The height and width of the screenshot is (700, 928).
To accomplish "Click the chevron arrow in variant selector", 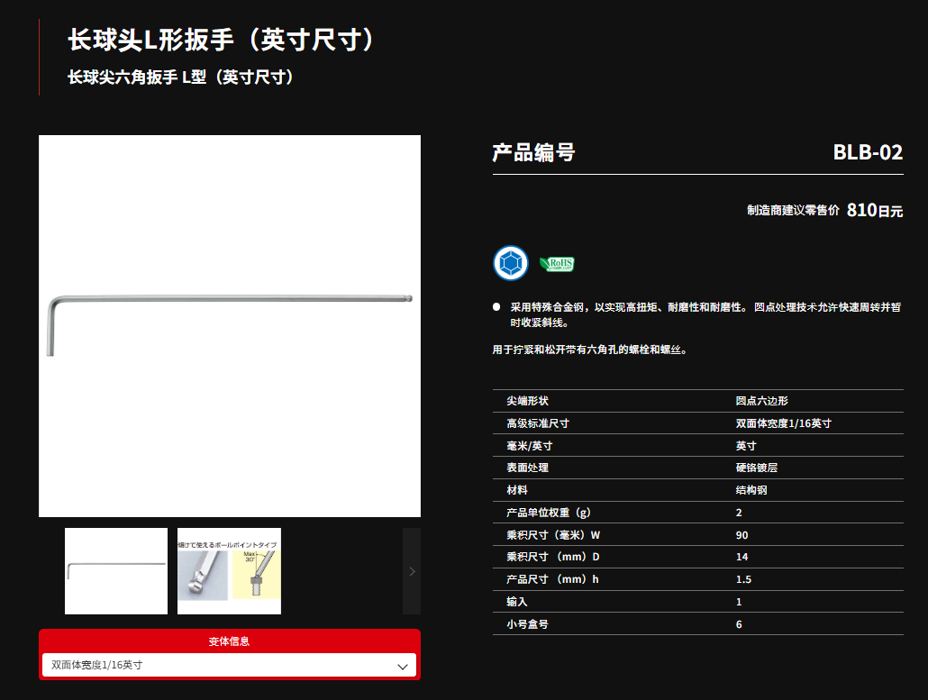I will tap(403, 666).
